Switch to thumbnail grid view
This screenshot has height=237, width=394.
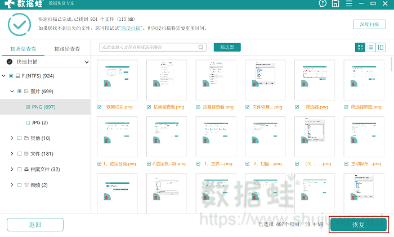point(360,47)
